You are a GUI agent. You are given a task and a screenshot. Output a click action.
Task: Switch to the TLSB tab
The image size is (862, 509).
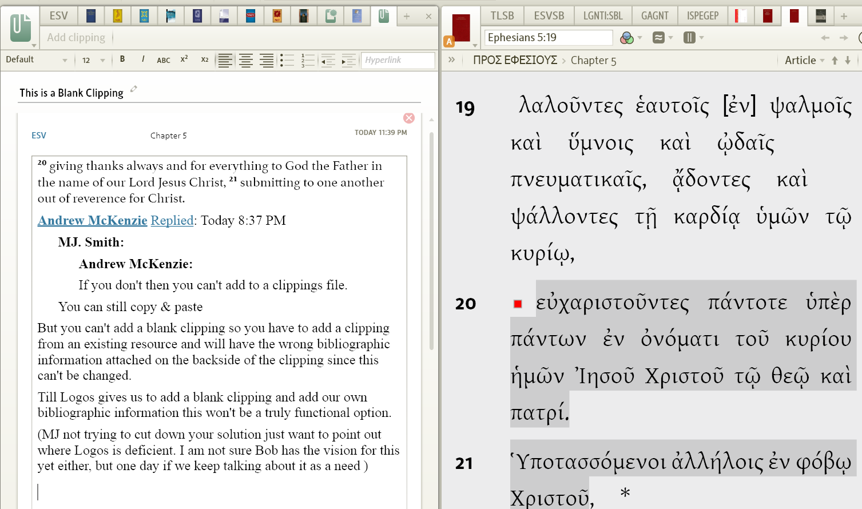pyautogui.click(x=502, y=16)
